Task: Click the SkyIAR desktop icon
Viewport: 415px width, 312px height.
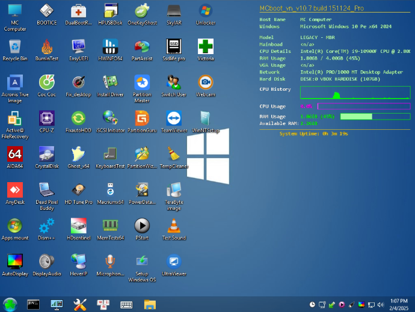Action: click(174, 14)
